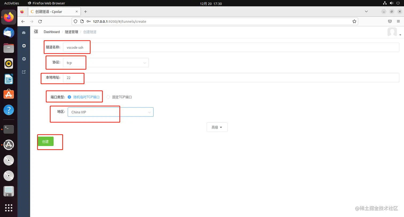Open second disc drive in dock
Viewport: 404px width, 217px height.
(9, 176)
